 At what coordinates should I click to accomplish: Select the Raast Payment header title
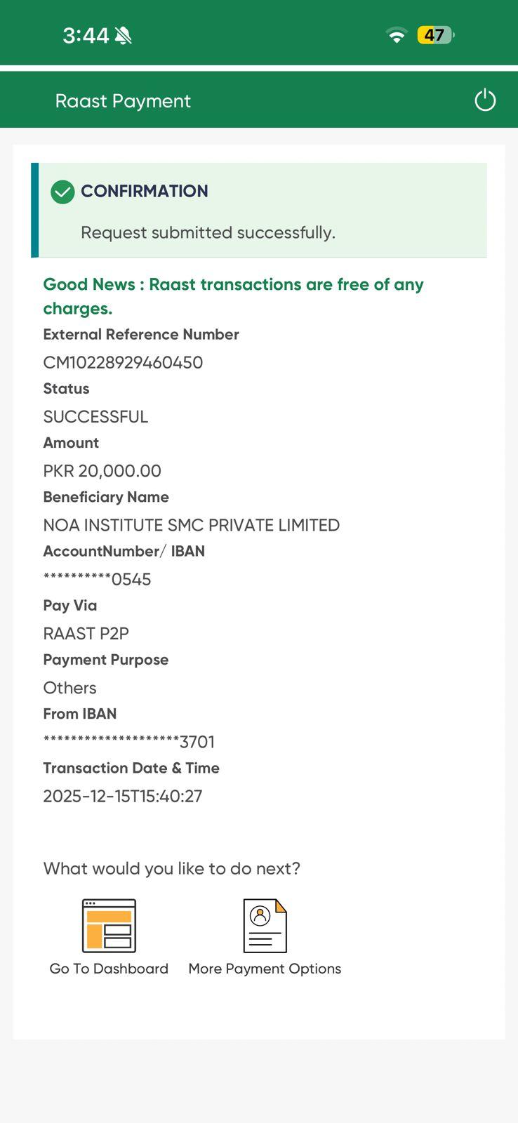[x=123, y=101]
